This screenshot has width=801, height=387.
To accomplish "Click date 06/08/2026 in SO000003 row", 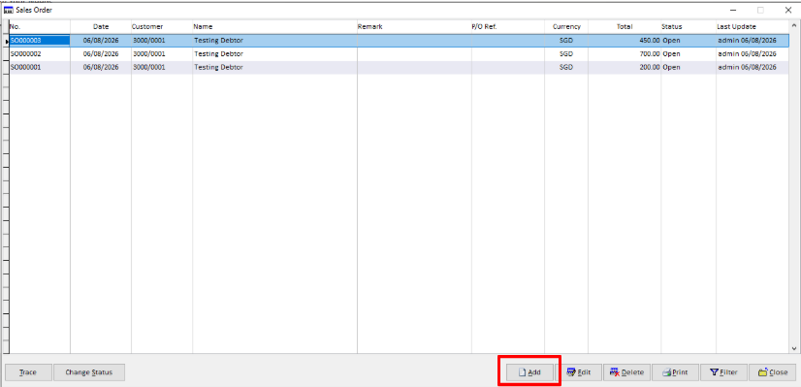I will [101, 41].
